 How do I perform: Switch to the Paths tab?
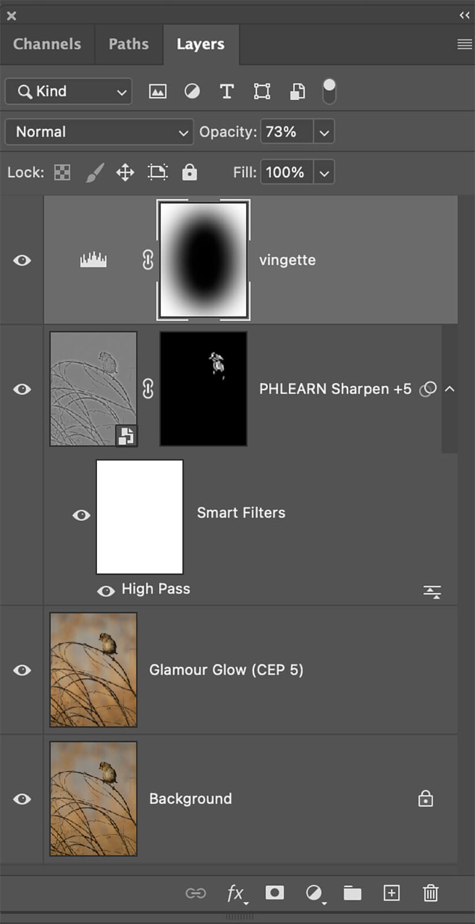129,44
